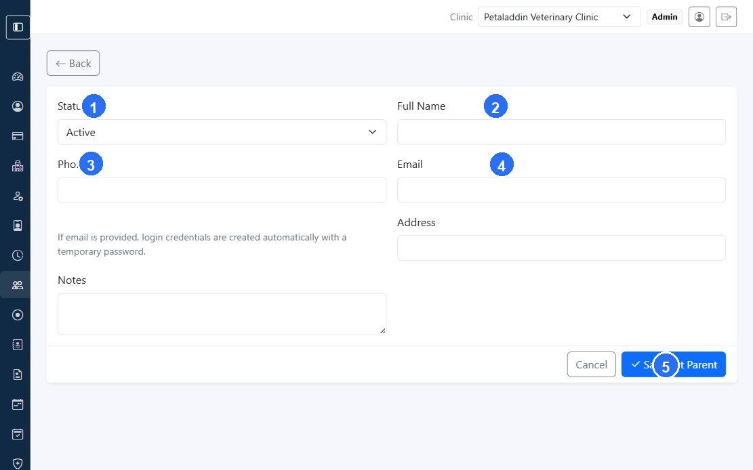This screenshot has height=470, width=753.
Task: Open the Status dropdown showing Active
Action: tap(222, 132)
